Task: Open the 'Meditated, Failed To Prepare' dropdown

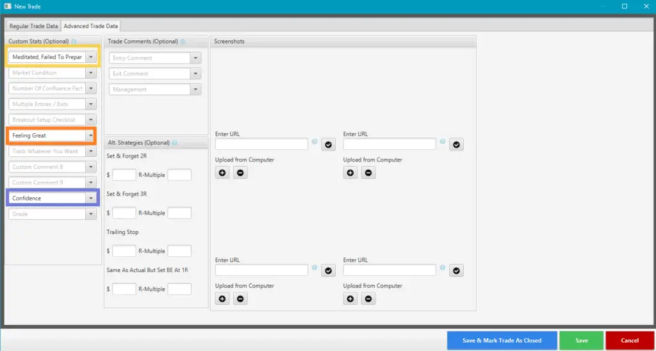Action: click(x=91, y=57)
